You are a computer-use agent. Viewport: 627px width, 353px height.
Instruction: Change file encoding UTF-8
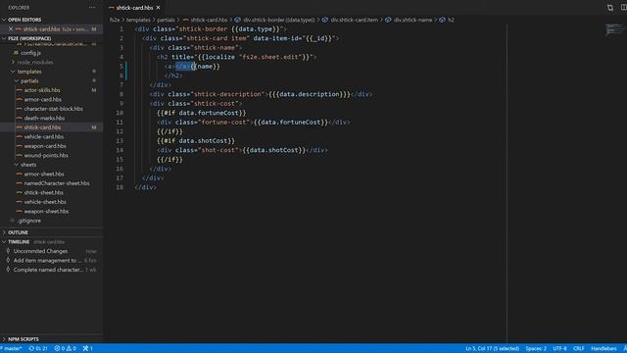559,349
